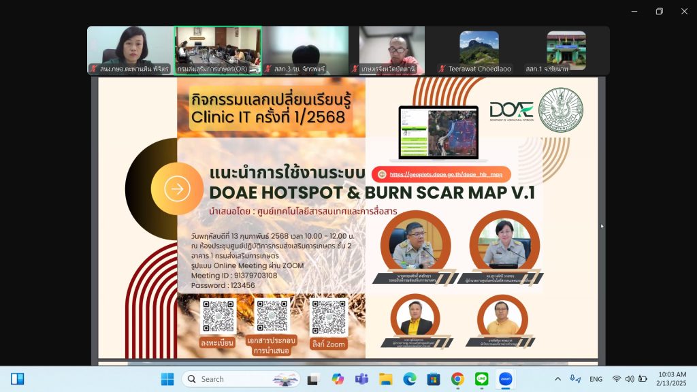Click the laptop map preview image
The image size is (697, 392).
[438, 133]
